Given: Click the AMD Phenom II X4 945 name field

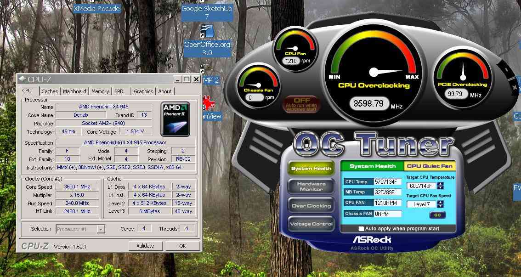Looking at the screenshot, I should 104,107.
